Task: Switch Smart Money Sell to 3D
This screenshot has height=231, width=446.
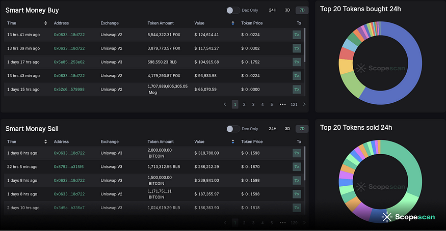Action: tap(287, 129)
